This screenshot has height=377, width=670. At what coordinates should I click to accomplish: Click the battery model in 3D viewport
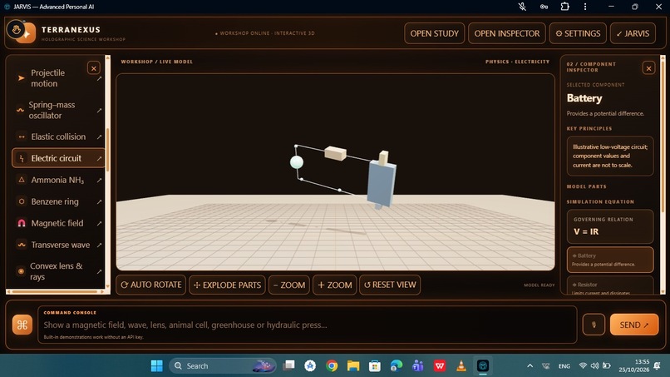[x=382, y=184]
